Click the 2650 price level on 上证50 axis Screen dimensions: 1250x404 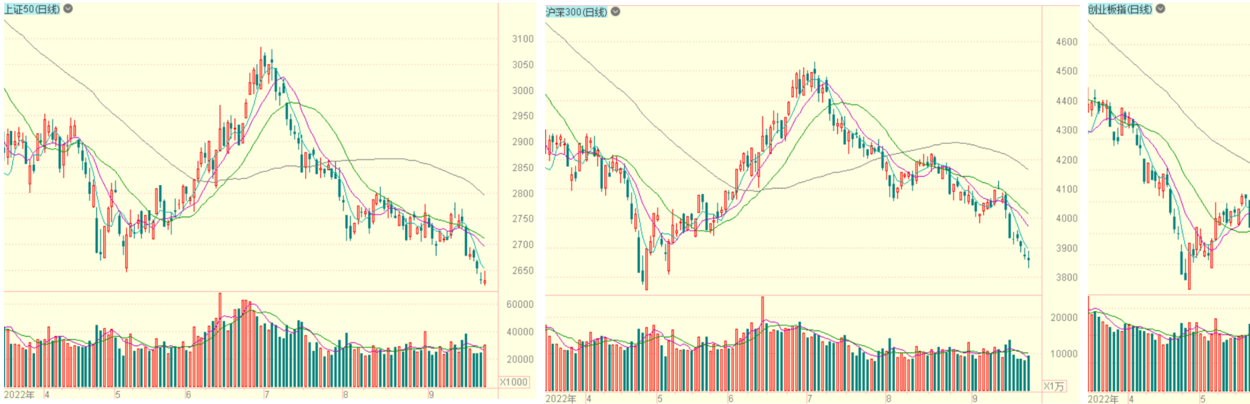pyautogui.click(x=522, y=270)
